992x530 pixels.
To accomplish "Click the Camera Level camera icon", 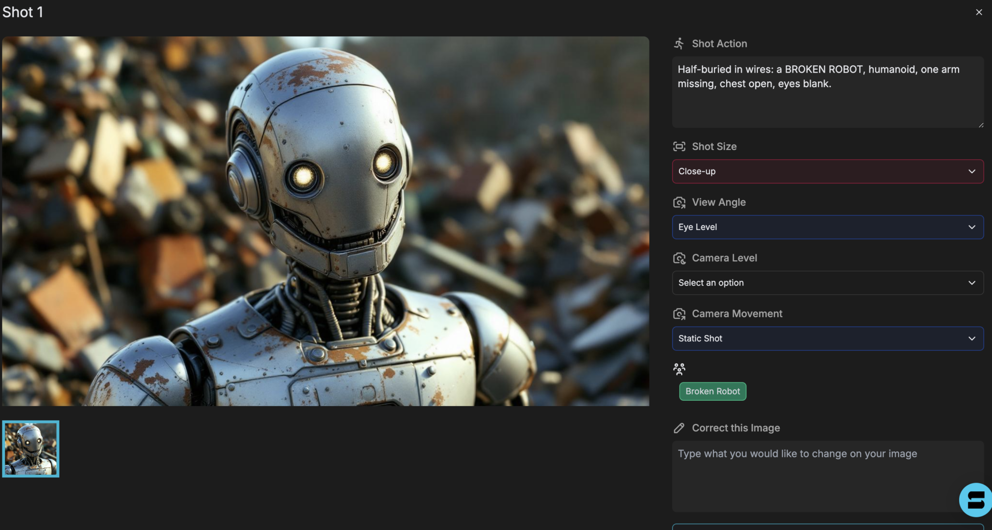I will pyautogui.click(x=679, y=258).
